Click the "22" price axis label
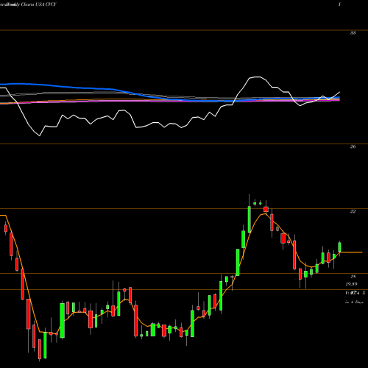 (x=353, y=211)
